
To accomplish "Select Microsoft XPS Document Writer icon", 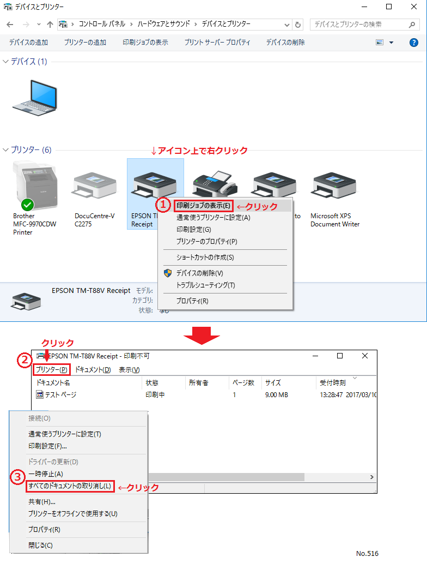I will [334, 185].
